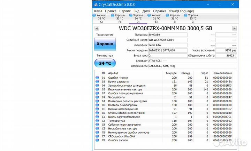Select the Время раскрутки attribute name
Viewport: 251px width, 151px height.
119,81
